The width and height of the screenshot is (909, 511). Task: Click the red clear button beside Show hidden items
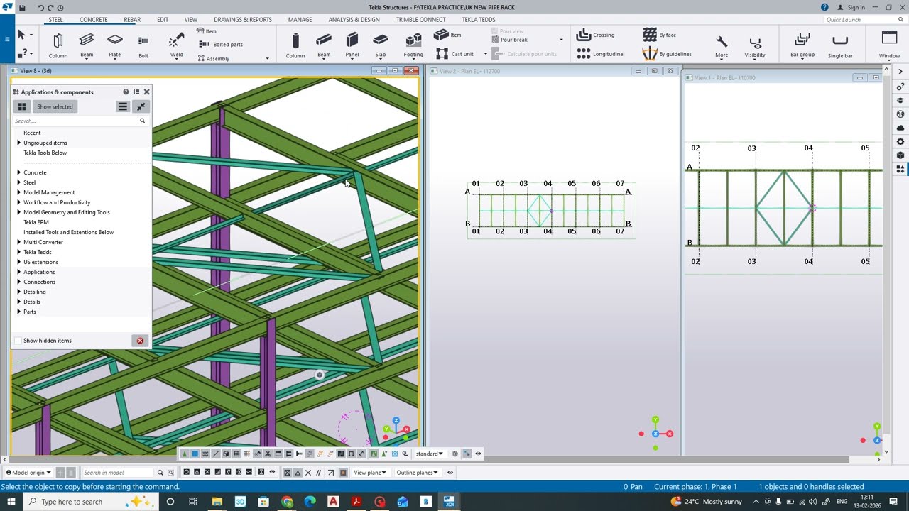(140, 341)
